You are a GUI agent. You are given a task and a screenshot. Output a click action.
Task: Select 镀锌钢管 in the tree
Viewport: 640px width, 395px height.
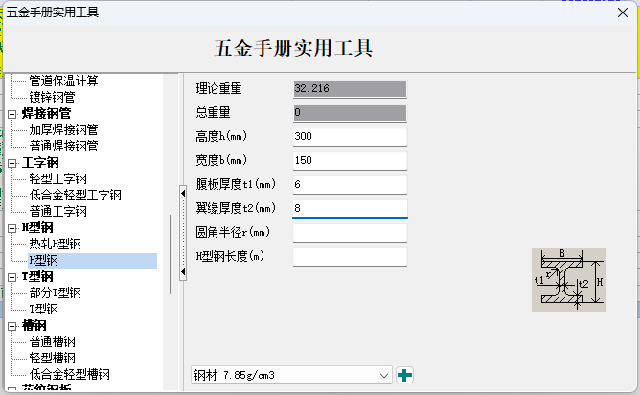tap(53, 97)
